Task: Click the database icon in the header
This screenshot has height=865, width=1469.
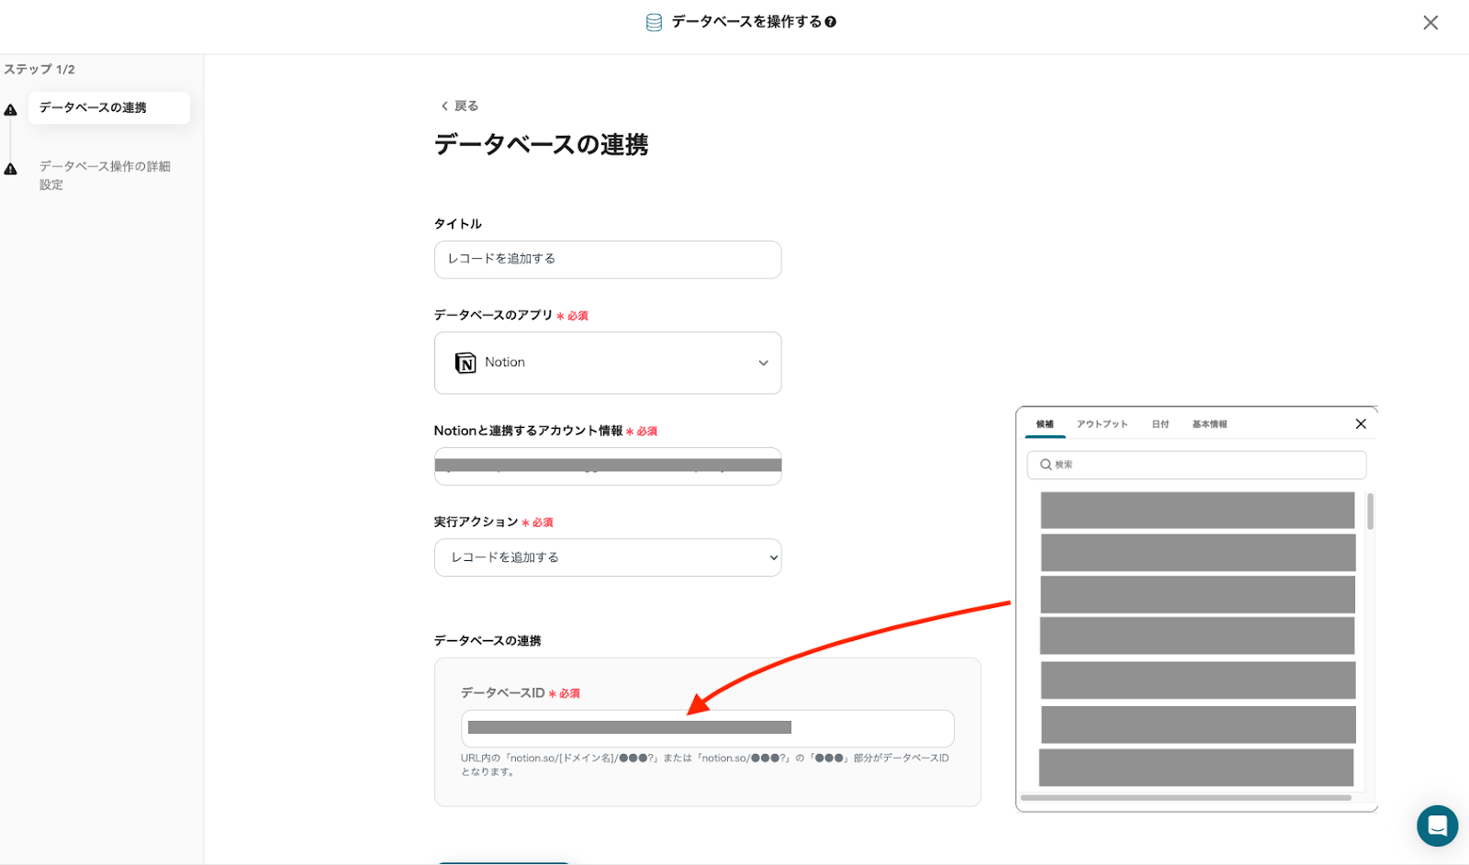Action: point(654,22)
